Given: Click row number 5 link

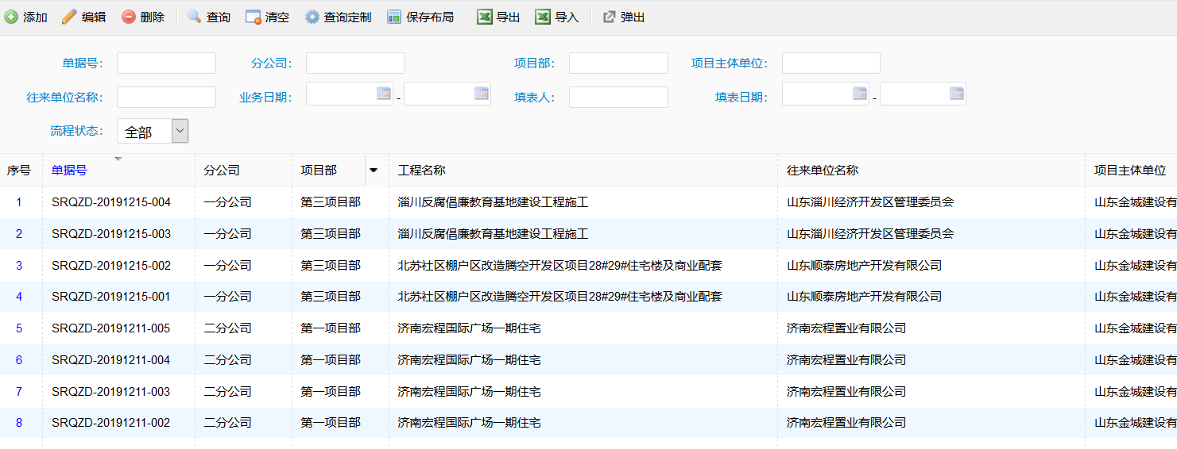Looking at the screenshot, I should 19,328.
